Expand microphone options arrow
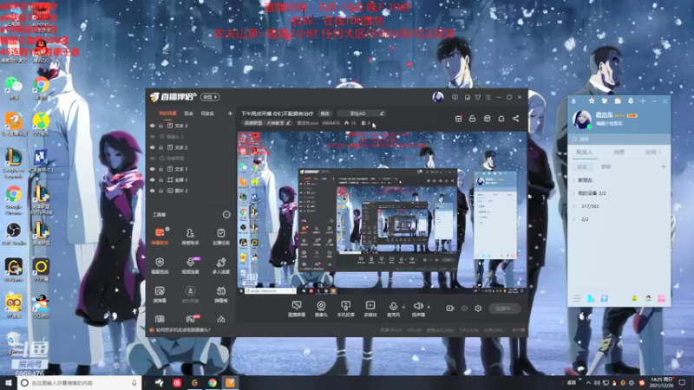Screen dimensions: 694x390 coord(403,307)
